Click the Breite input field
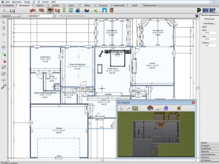 211,33
